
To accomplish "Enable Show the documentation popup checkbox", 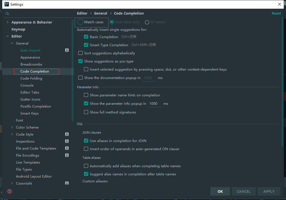I will [x=80, y=78].
